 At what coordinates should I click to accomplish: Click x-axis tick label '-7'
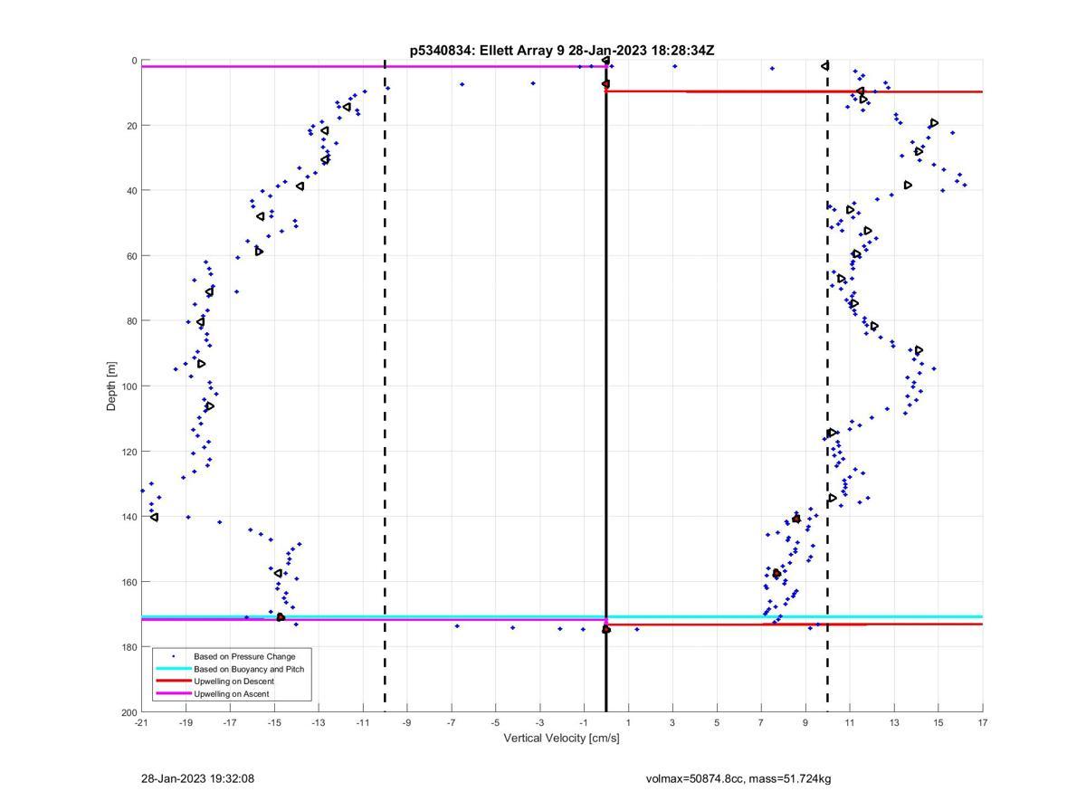451,722
